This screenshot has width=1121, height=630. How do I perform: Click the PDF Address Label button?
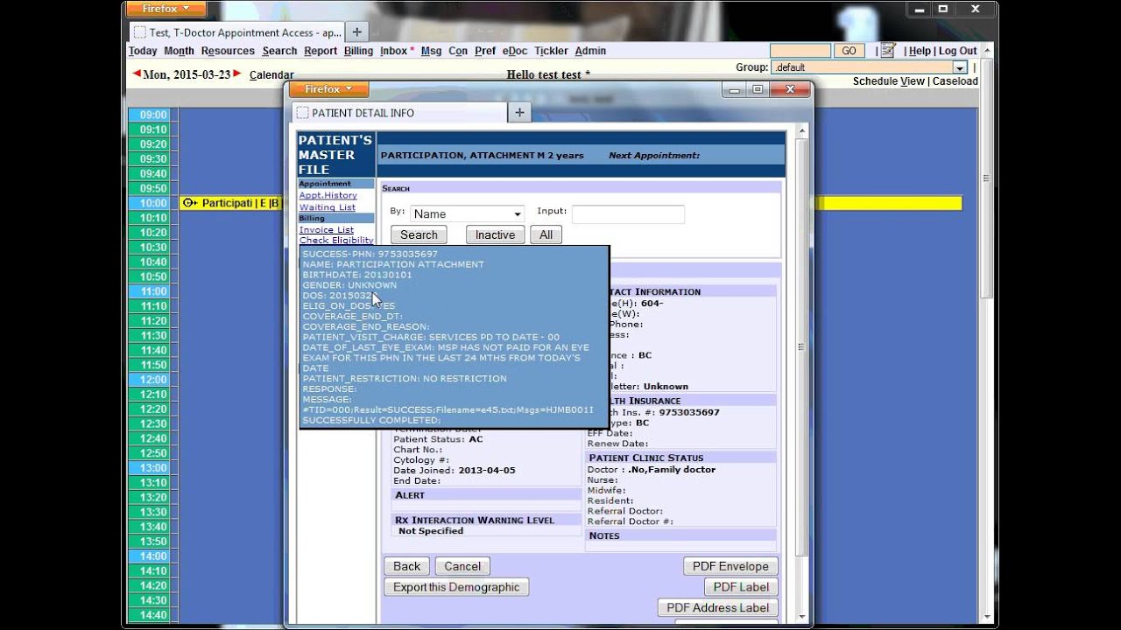tap(718, 607)
